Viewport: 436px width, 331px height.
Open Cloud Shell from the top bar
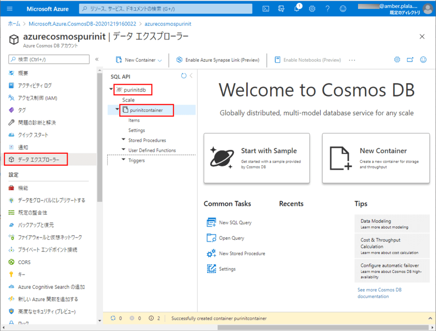(x=266, y=8)
